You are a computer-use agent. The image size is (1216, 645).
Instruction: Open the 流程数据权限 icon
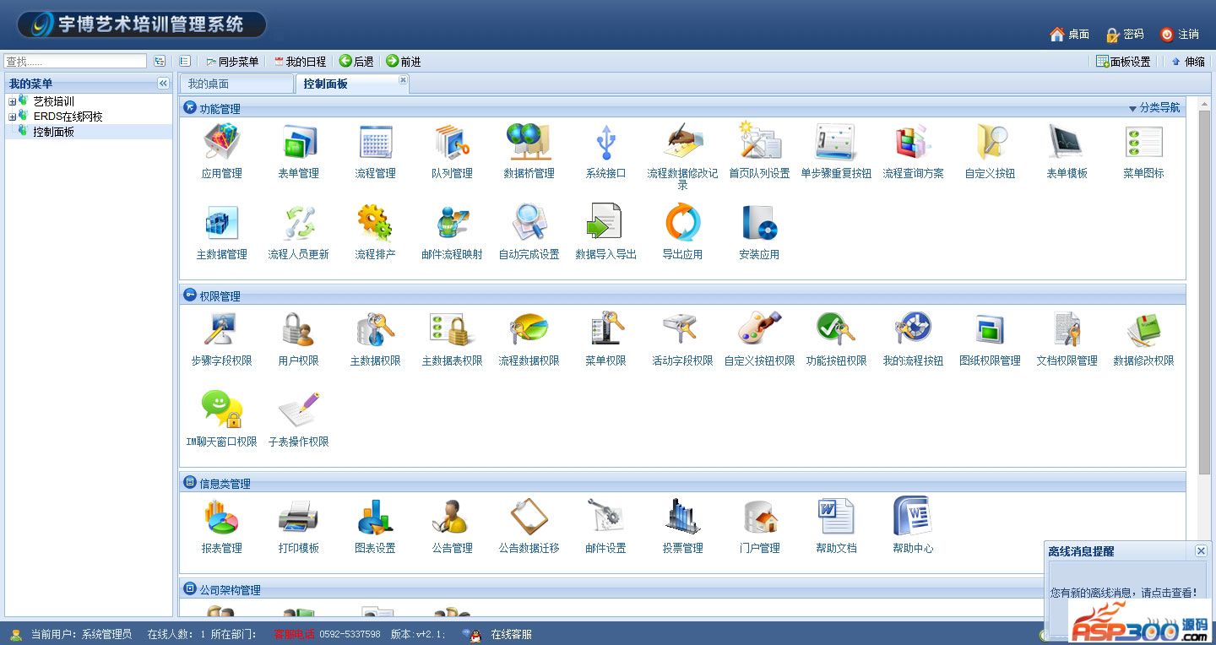tap(529, 329)
